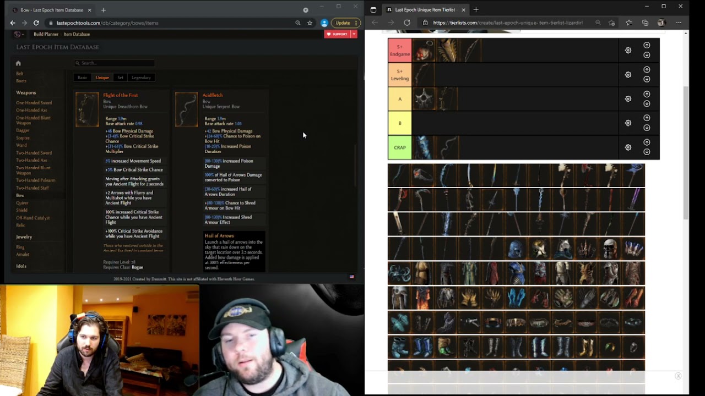Click the home icon in item database sidebar

pos(18,63)
